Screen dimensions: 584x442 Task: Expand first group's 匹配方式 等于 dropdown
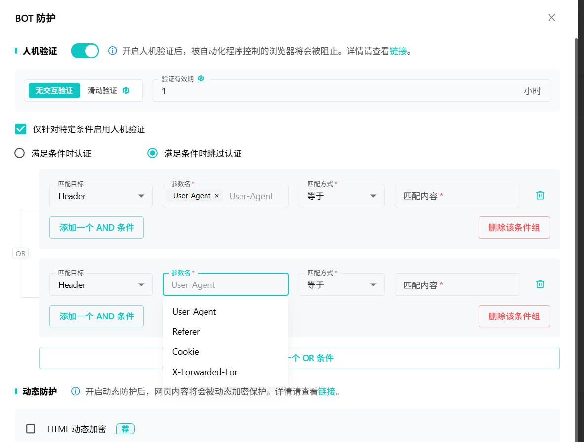pyautogui.click(x=342, y=196)
